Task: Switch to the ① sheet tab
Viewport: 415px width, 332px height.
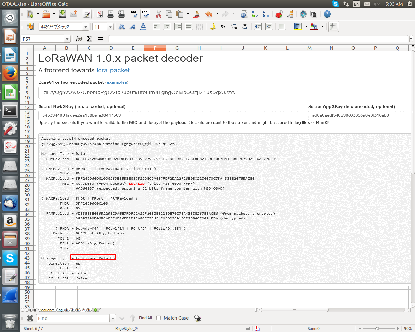Action: tap(66, 310)
